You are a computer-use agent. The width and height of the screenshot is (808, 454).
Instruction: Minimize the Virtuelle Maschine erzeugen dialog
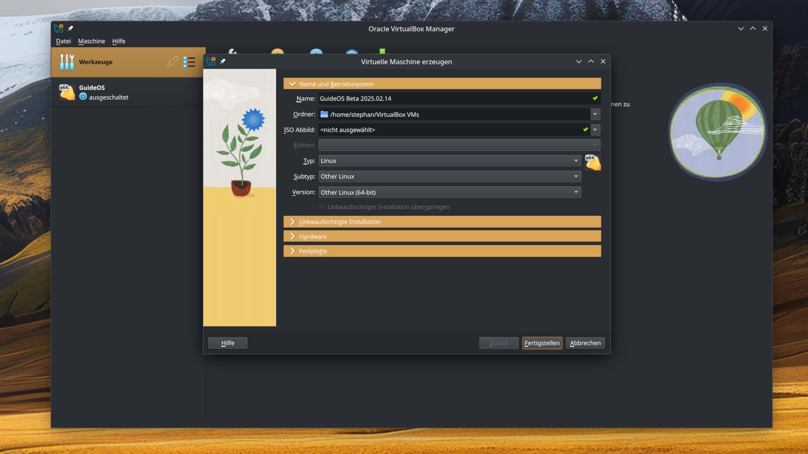point(579,61)
